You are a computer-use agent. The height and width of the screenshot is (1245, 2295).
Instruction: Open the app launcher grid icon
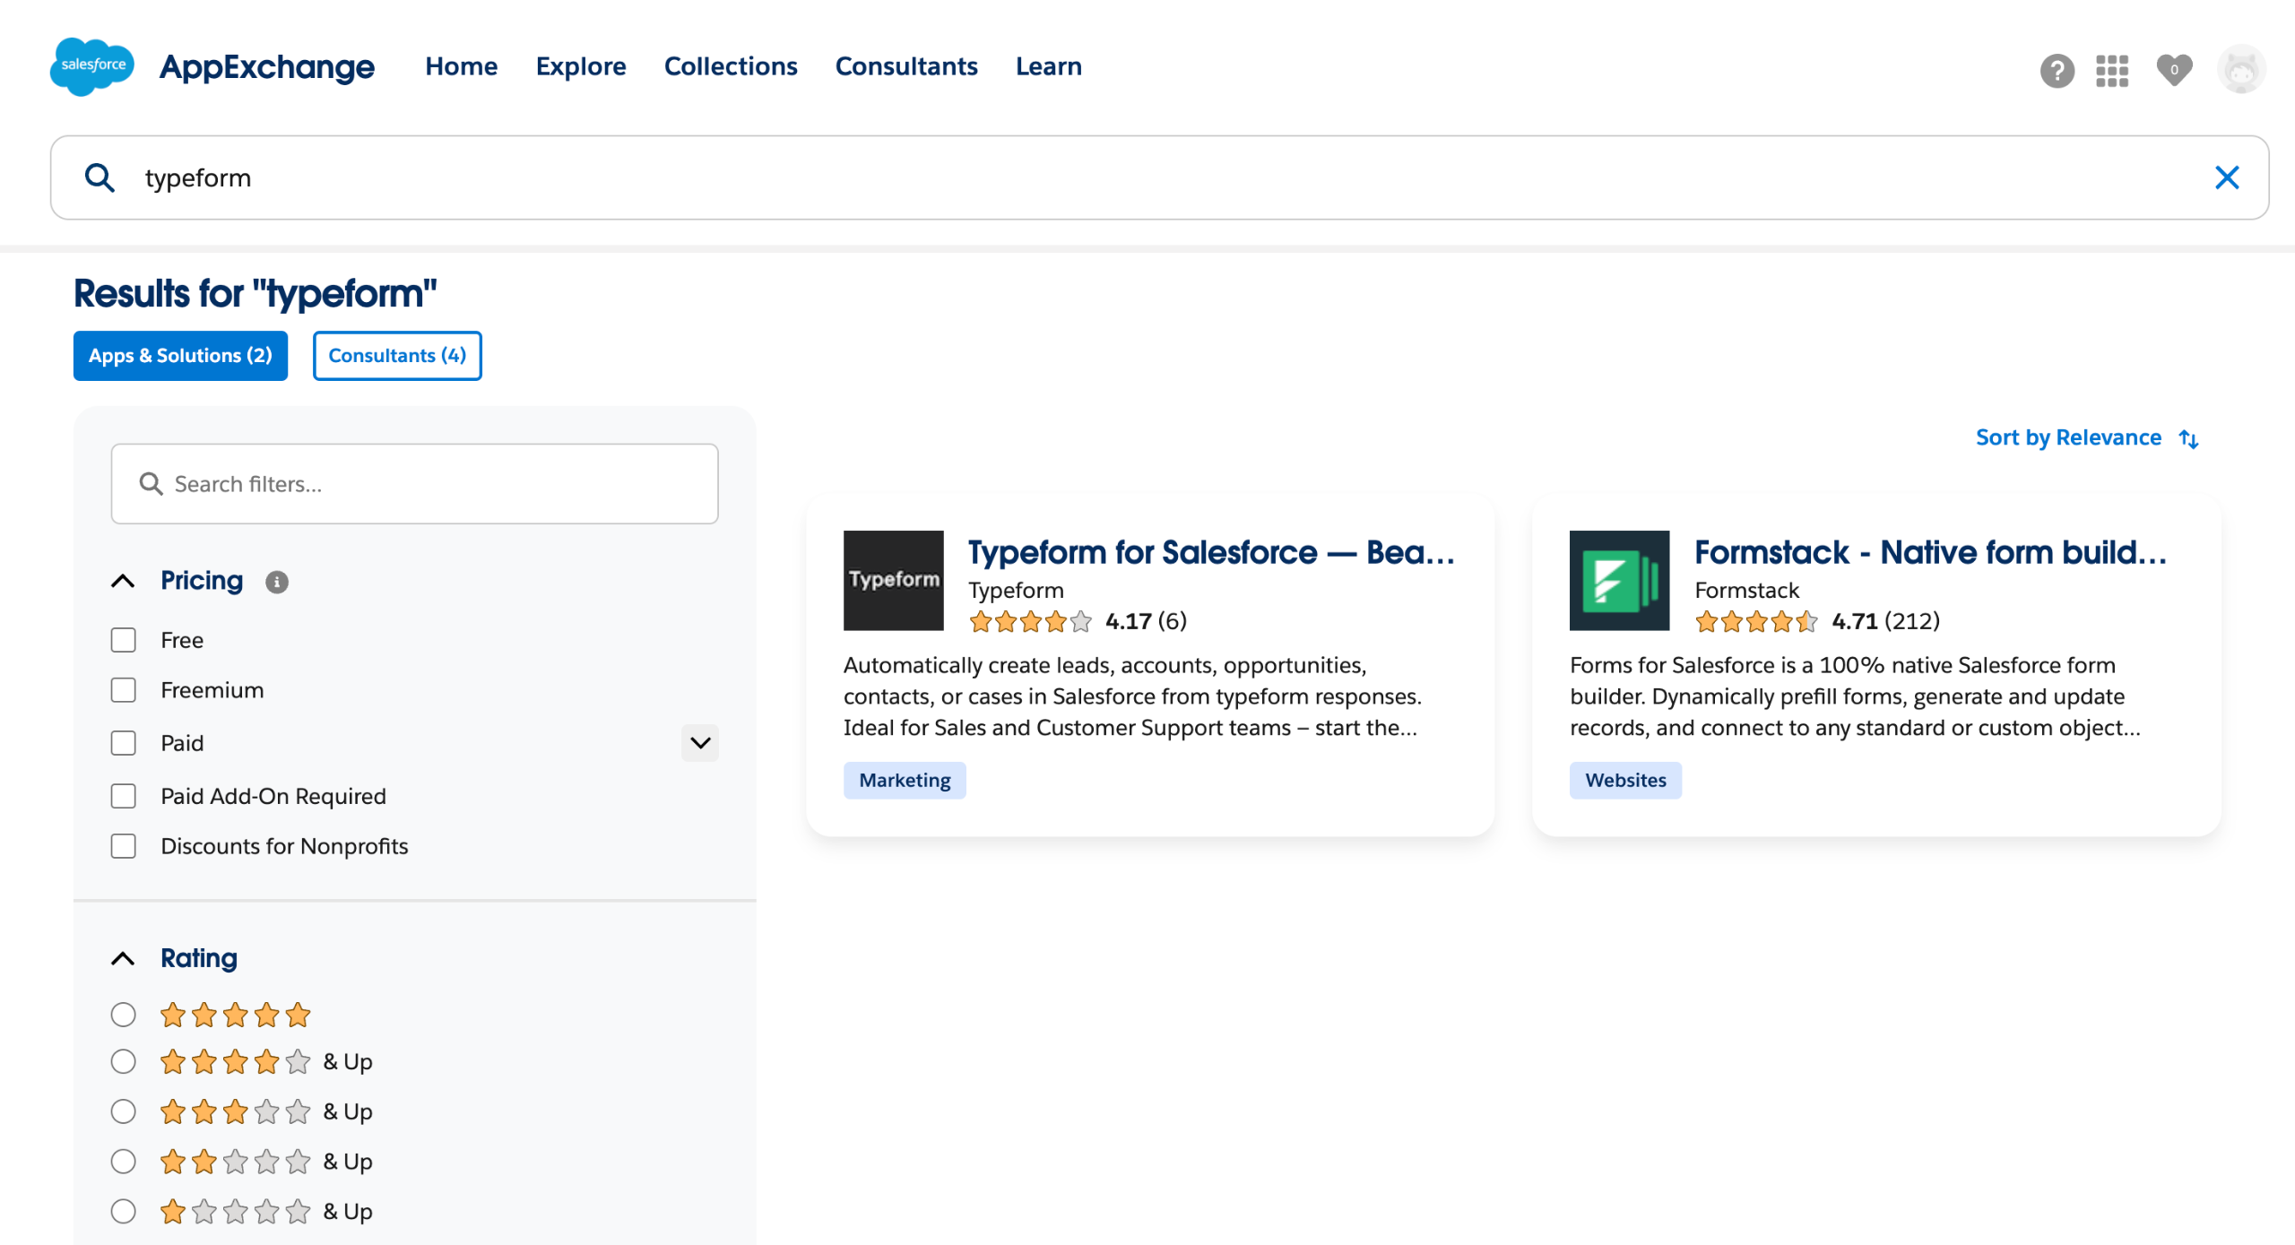[x=2111, y=70]
